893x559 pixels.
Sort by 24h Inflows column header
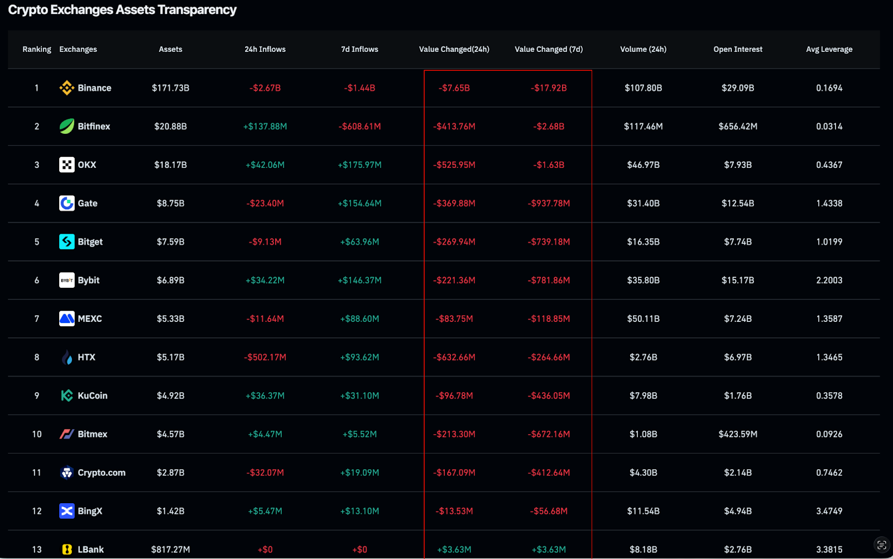[265, 50]
